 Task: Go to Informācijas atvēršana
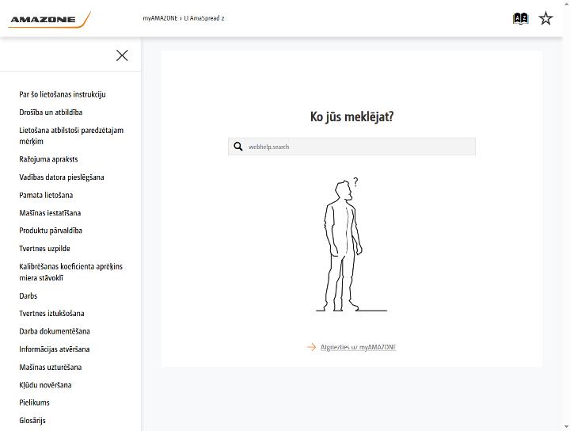54,349
